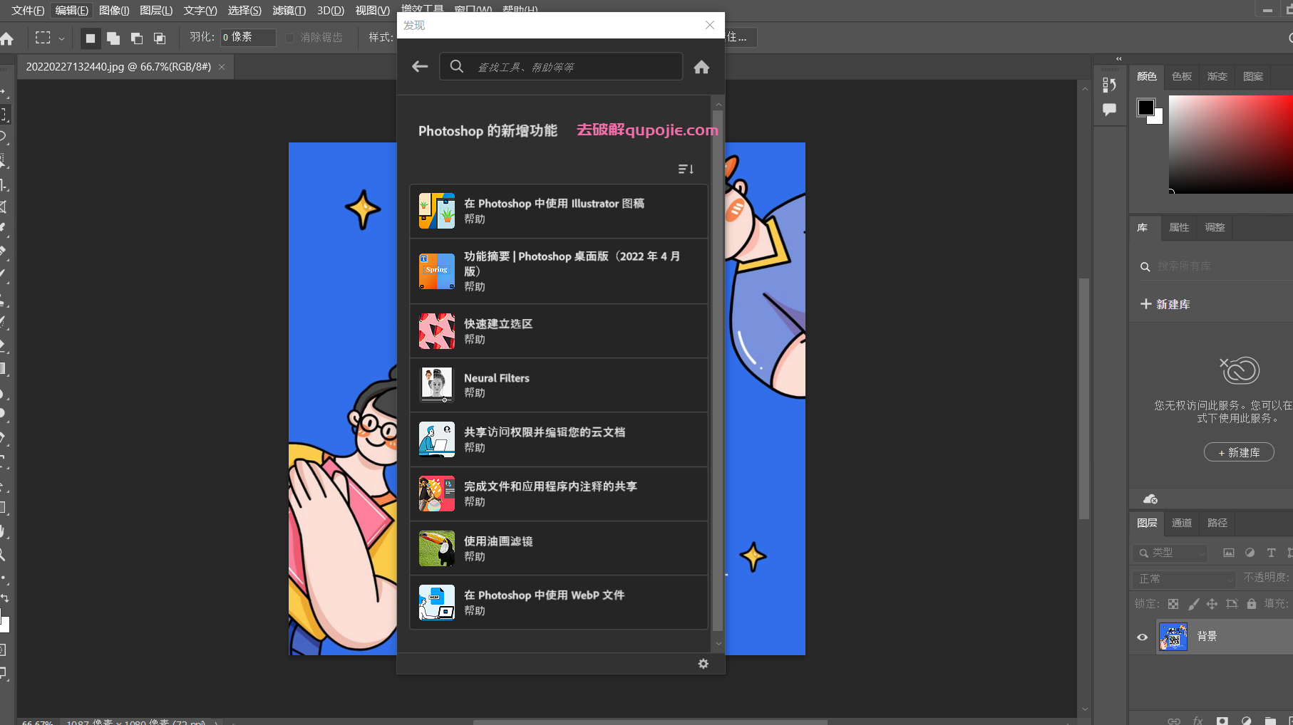Open the 正常 blend mode dropdown
1293x725 pixels.
click(1184, 579)
